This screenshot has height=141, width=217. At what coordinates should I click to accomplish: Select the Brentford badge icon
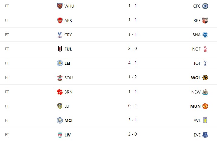[x=205, y=21]
